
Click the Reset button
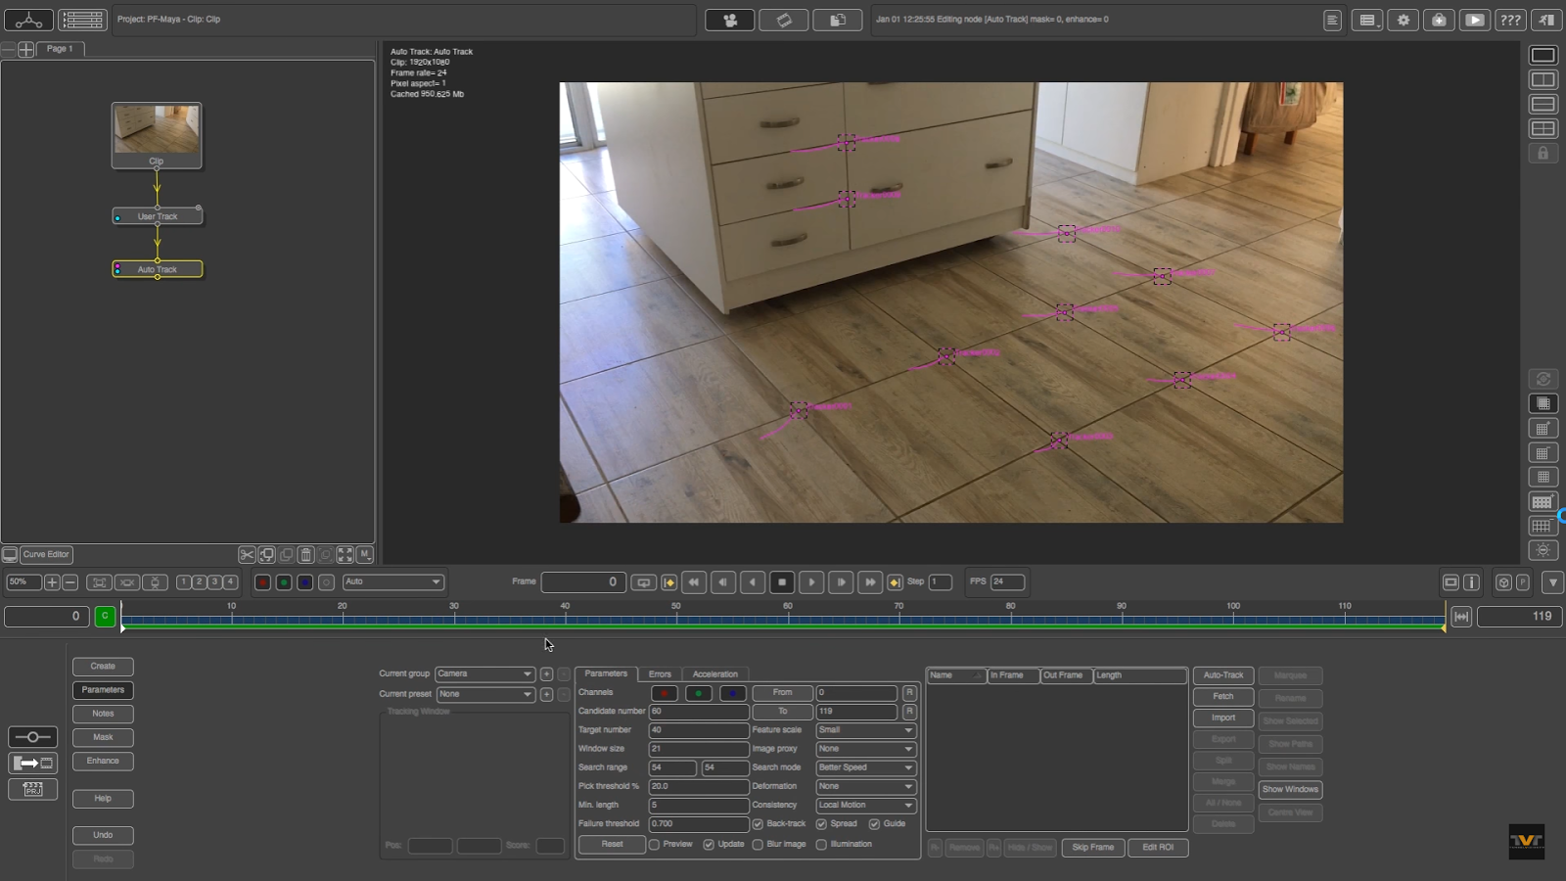click(x=612, y=845)
